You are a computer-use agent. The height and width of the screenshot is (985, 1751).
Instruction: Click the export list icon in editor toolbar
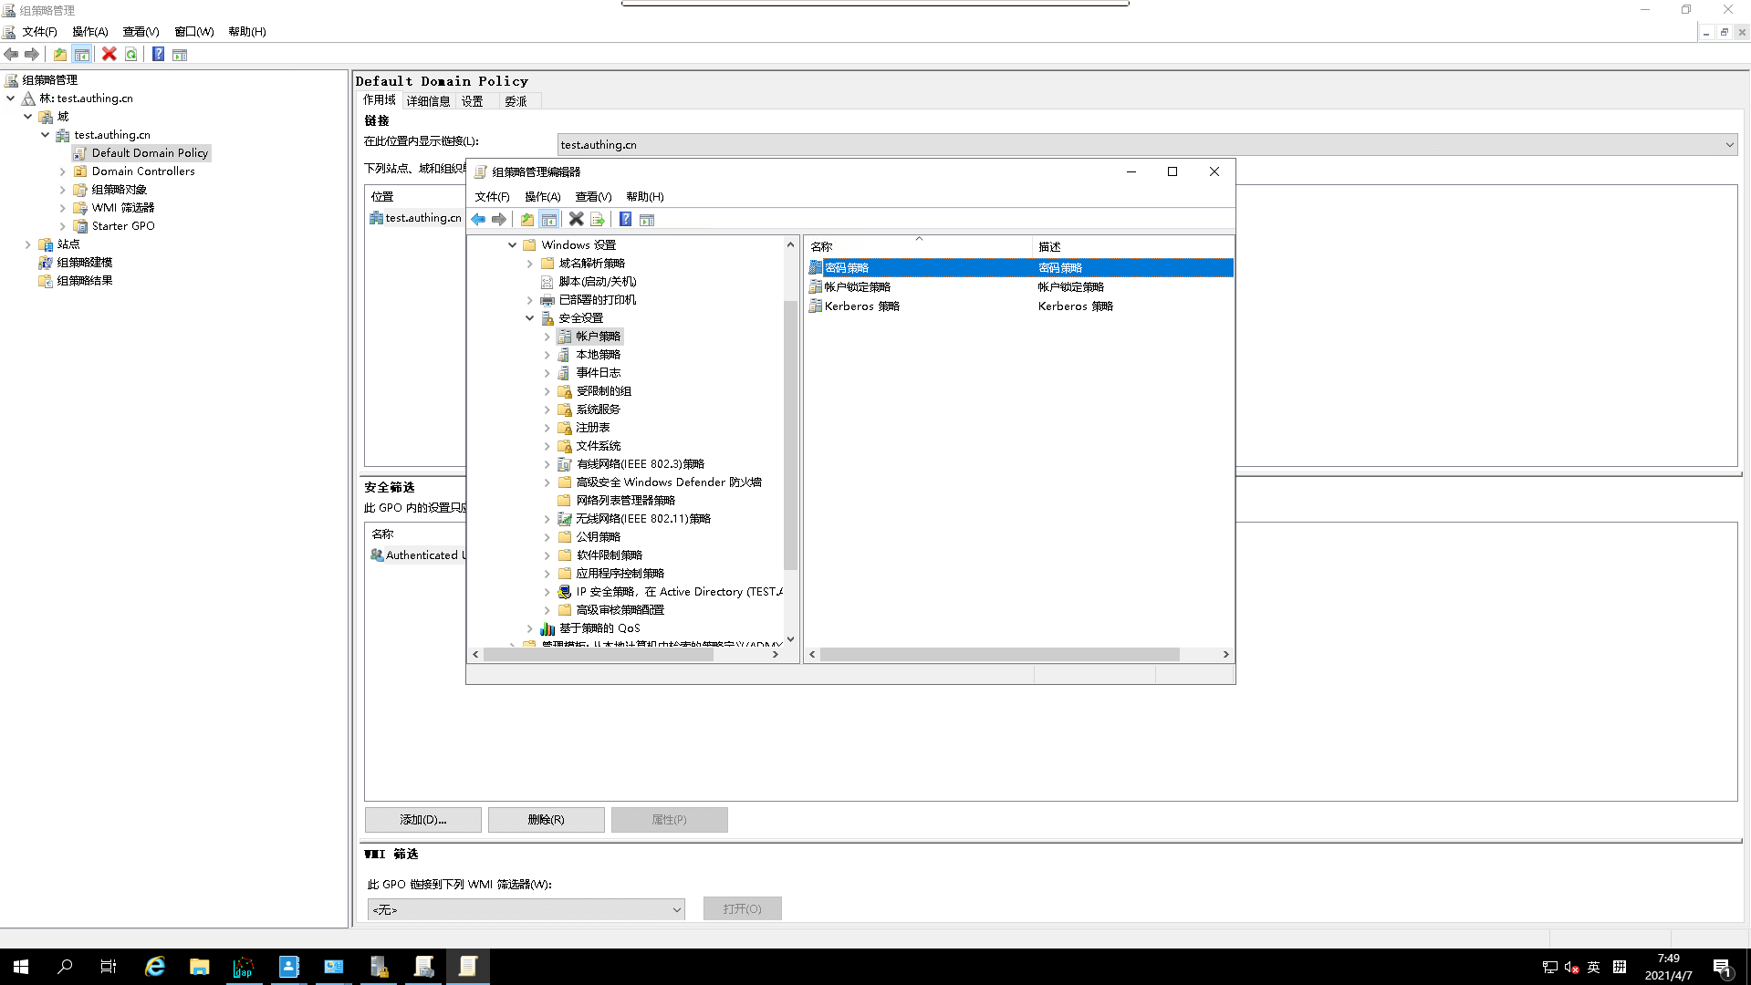tap(598, 220)
